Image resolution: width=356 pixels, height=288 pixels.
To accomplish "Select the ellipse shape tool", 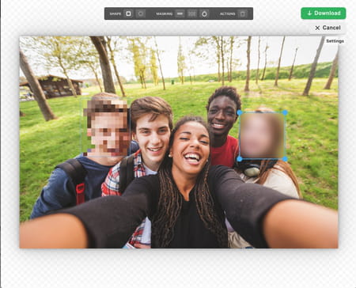I will [x=141, y=13].
